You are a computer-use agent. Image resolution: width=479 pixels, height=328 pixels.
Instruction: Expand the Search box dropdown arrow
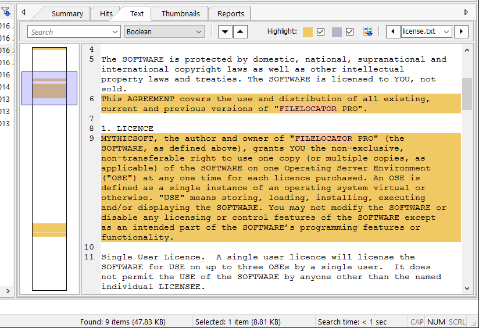coord(115,32)
